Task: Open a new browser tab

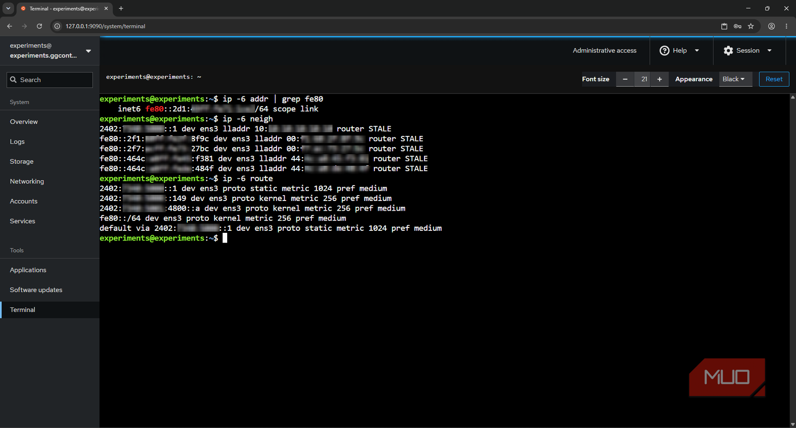Action: point(121,8)
